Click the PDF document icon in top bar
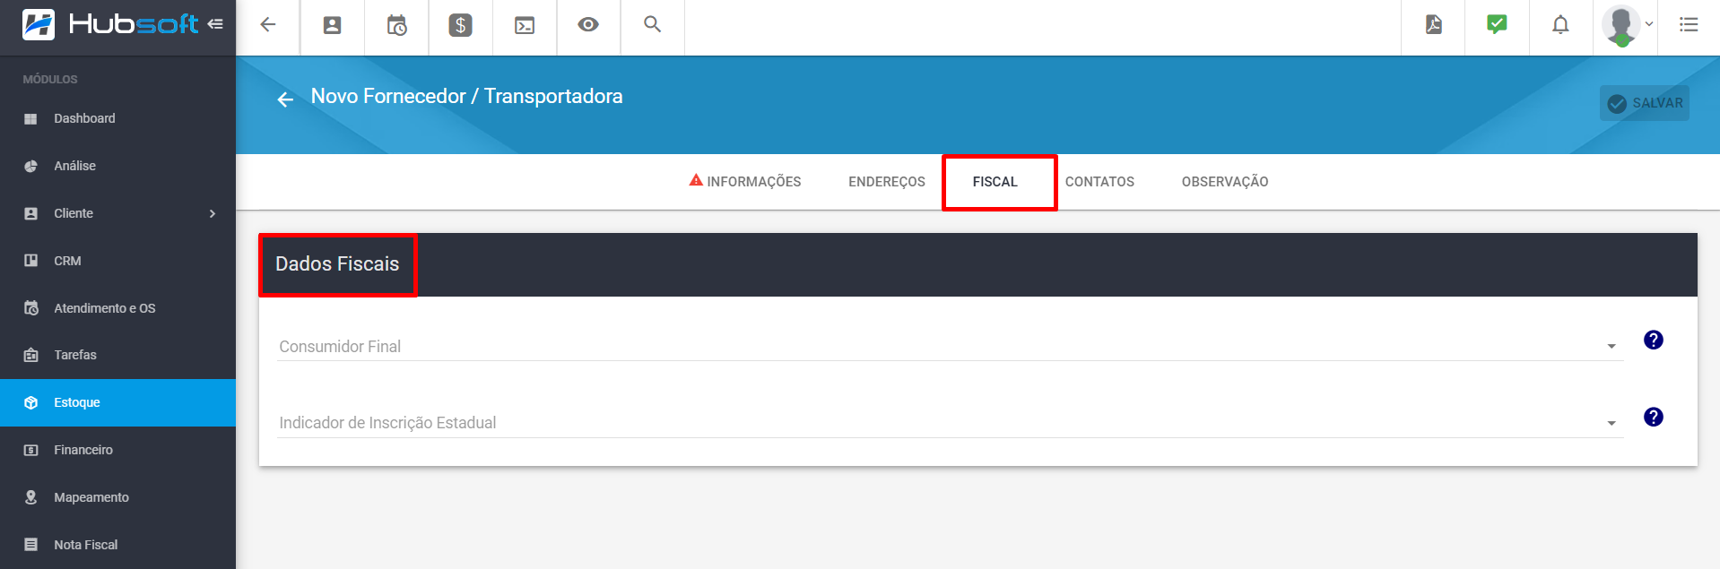 click(x=1434, y=24)
